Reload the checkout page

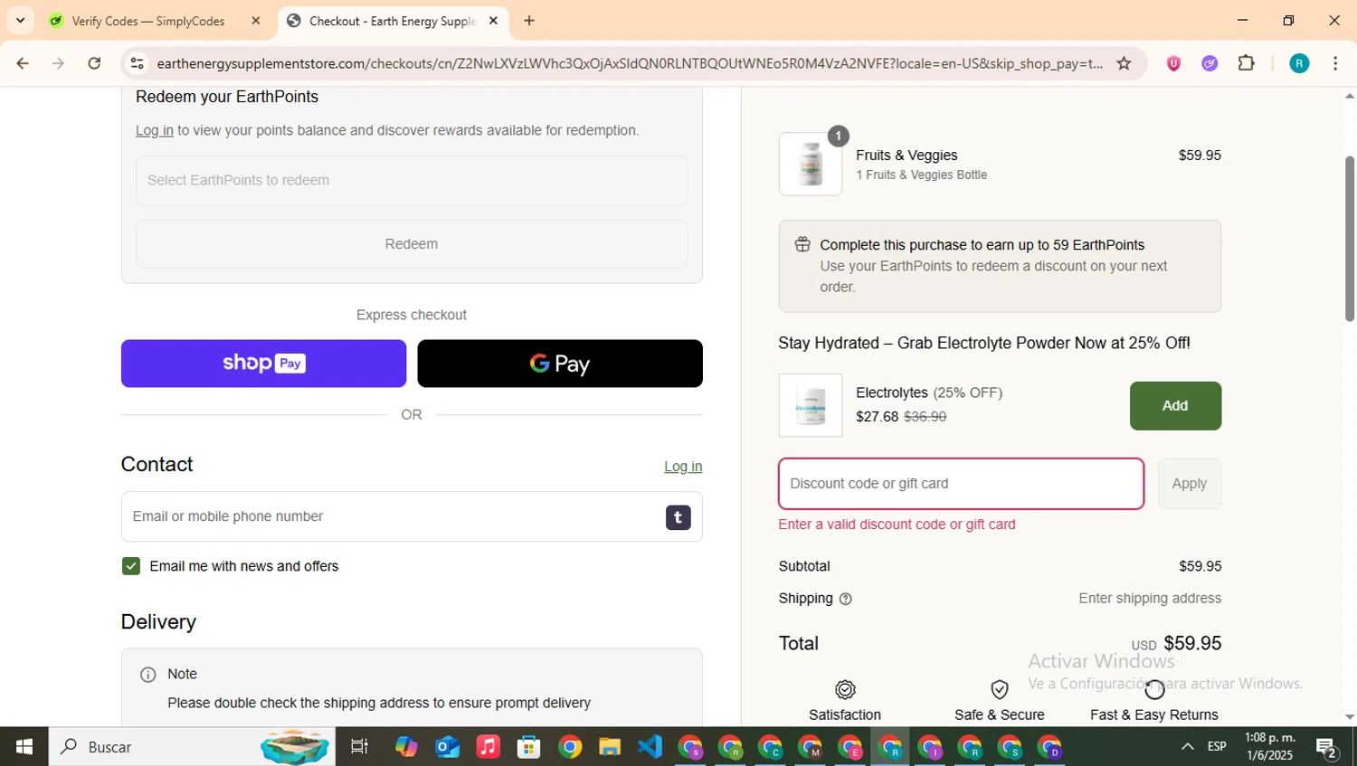[94, 63]
